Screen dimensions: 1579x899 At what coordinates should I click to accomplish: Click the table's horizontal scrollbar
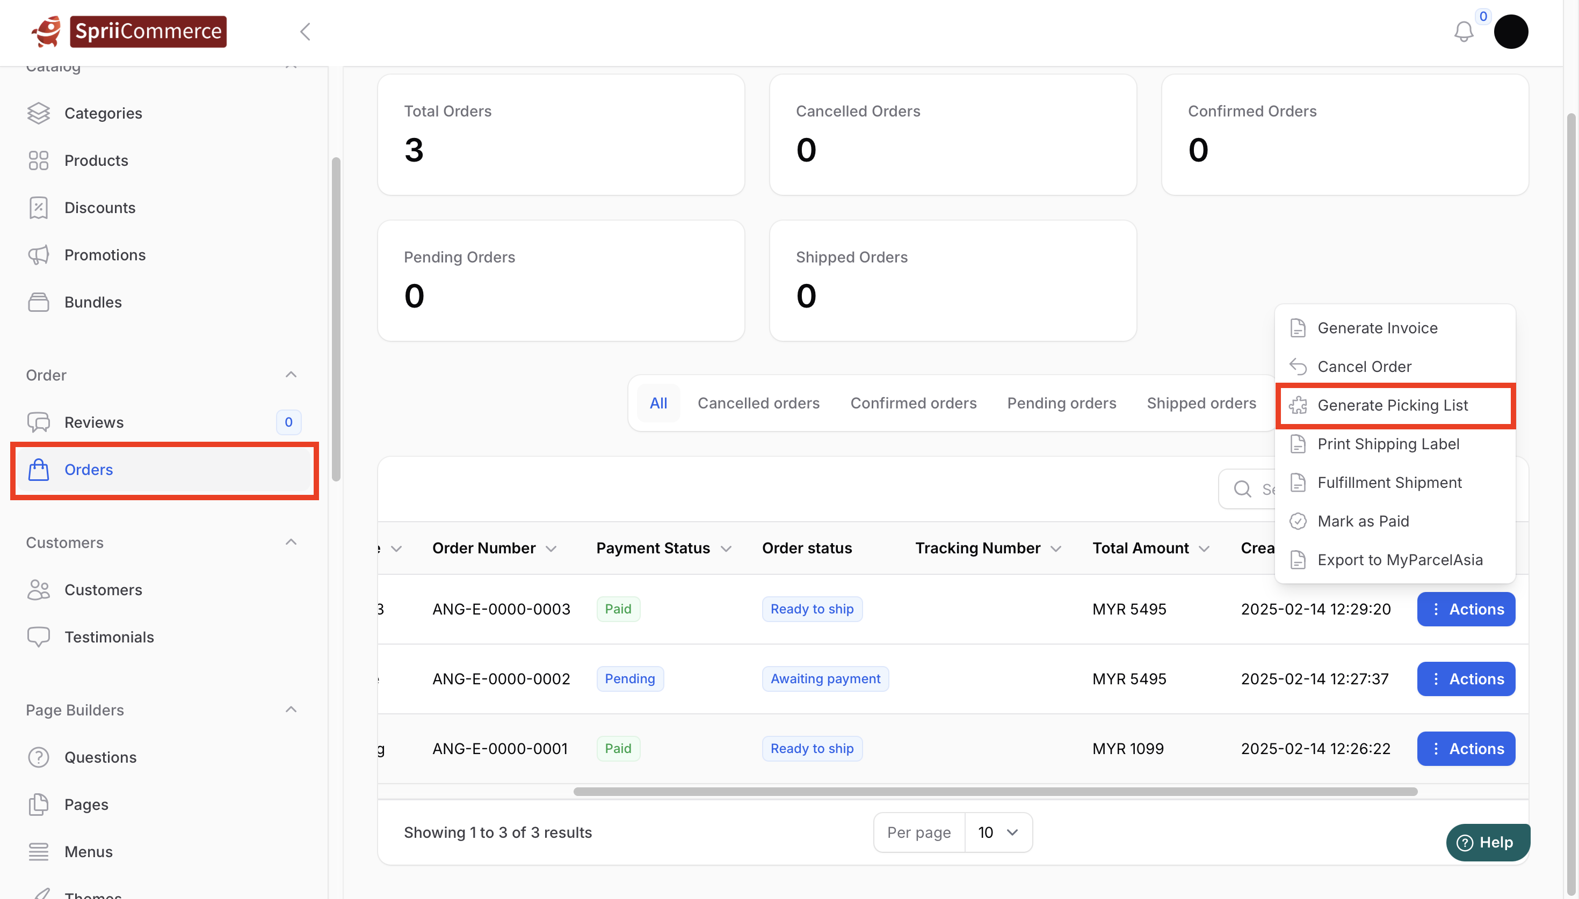click(995, 792)
